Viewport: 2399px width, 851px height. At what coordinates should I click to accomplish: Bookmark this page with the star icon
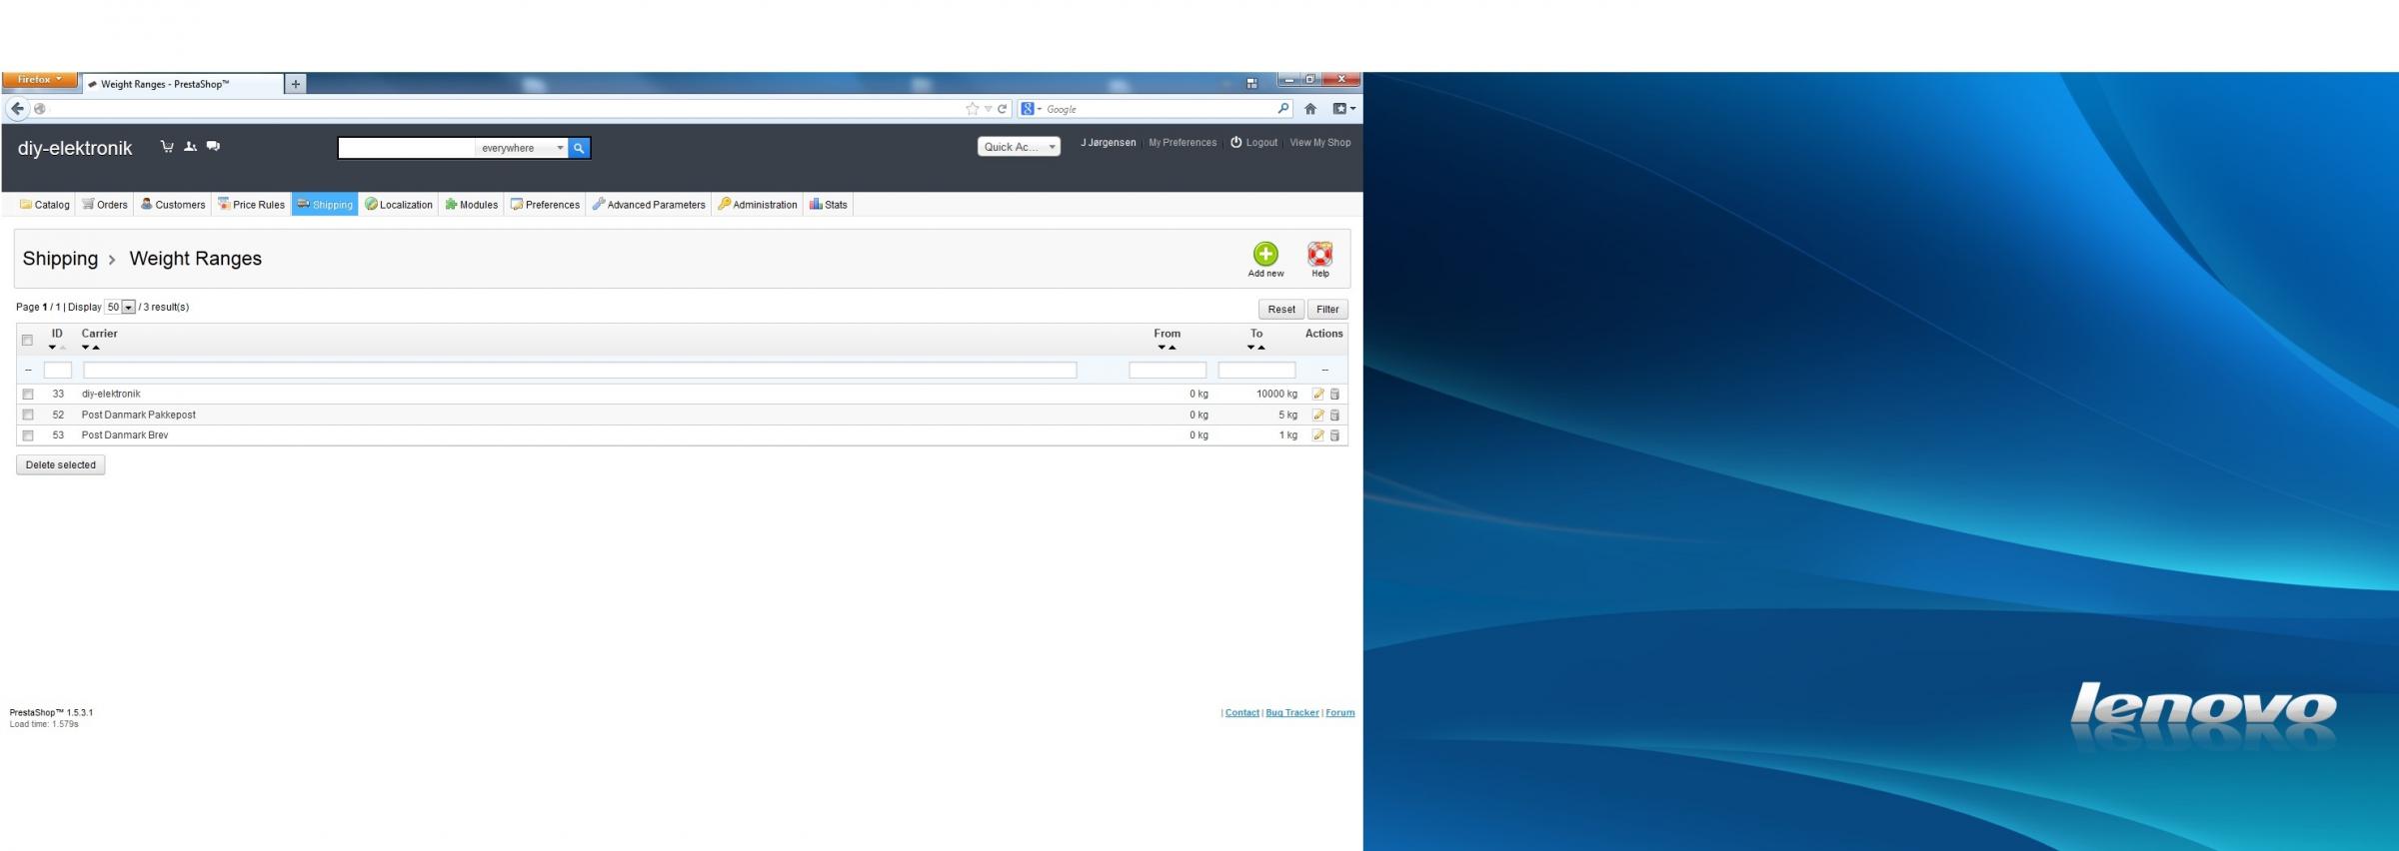point(972,109)
